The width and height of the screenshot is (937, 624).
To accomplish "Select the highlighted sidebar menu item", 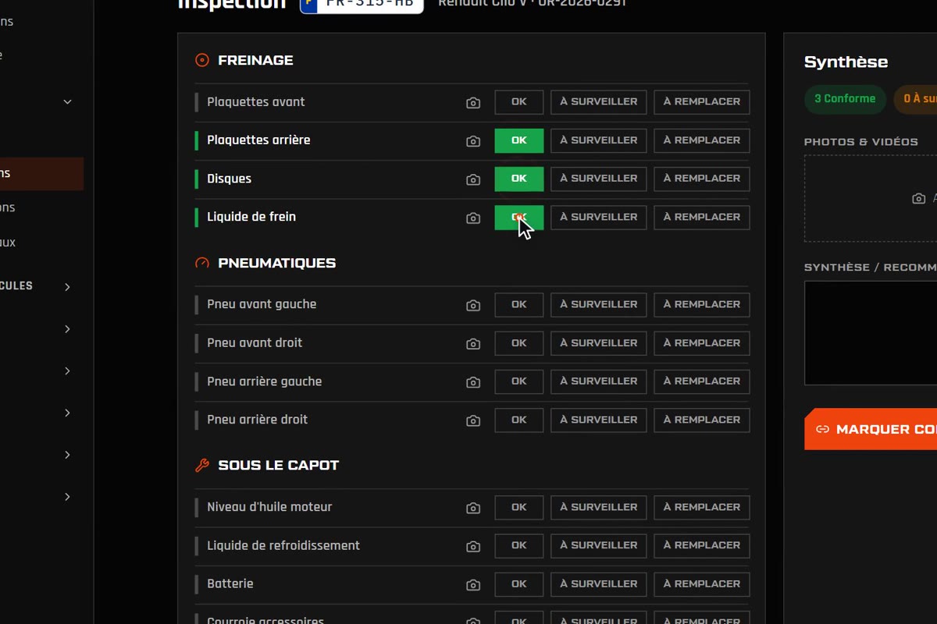I will [41, 174].
